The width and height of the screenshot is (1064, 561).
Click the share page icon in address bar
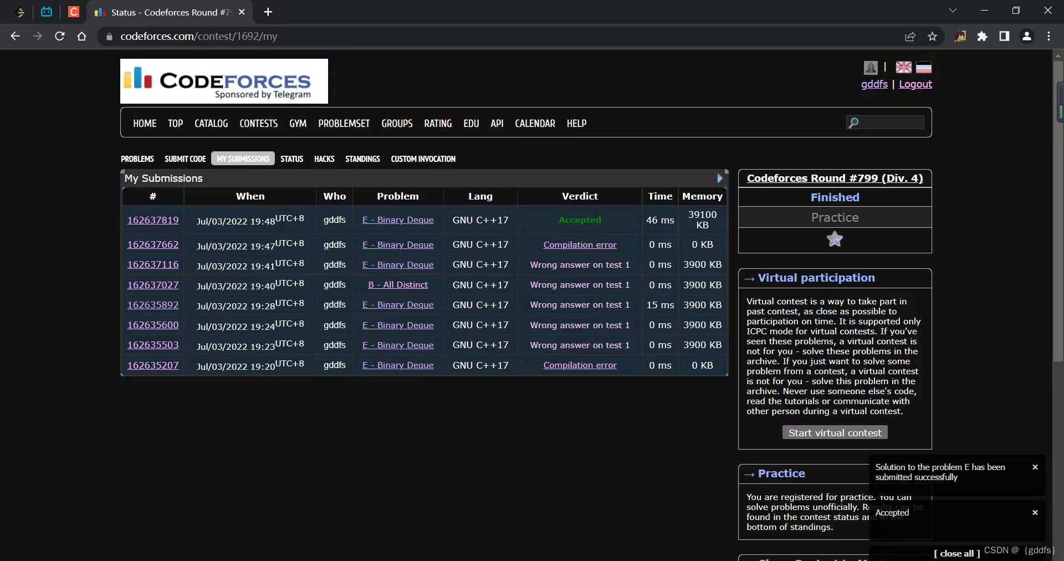pyautogui.click(x=910, y=36)
